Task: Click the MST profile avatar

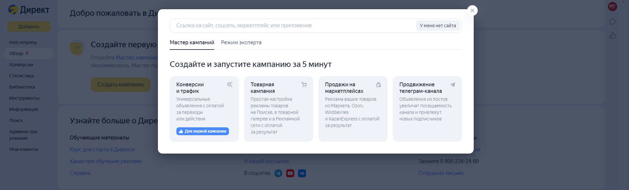Action: click(613, 7)
